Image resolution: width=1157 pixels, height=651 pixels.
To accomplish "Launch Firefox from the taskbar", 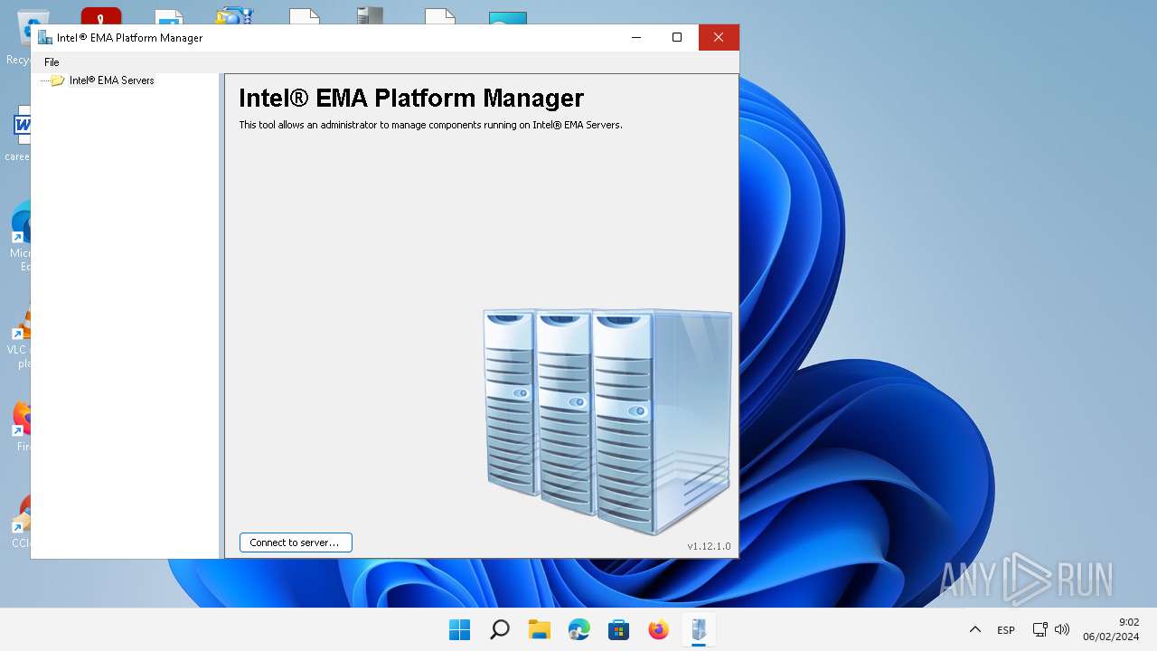I will tap(659, 629).
